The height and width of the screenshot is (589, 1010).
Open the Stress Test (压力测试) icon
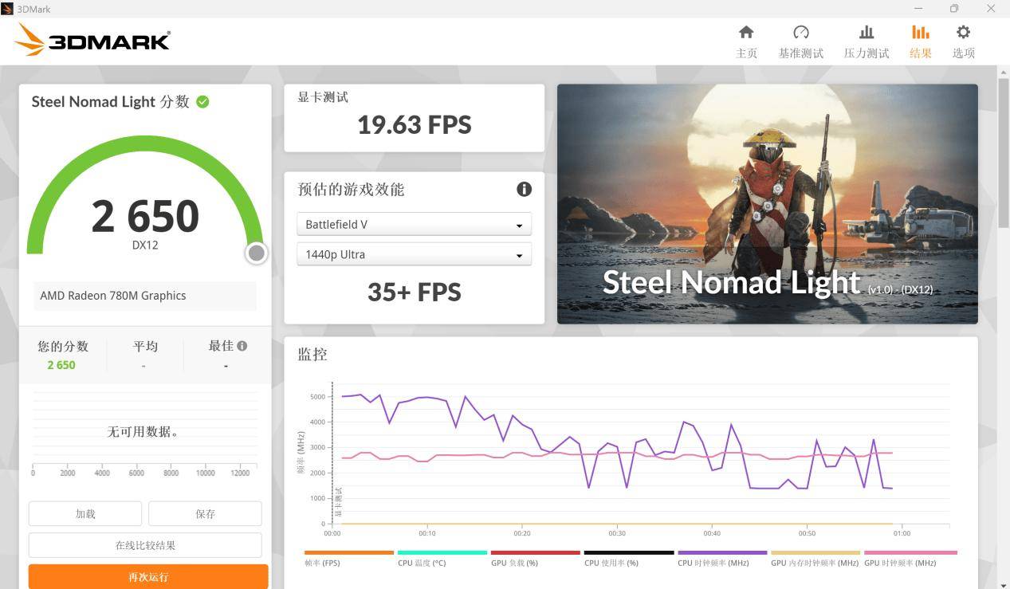pos(866,33)
